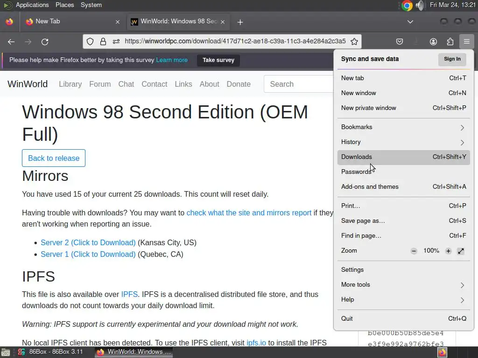
Task: Expand the History submenu
Action: [x=404, y=142]
